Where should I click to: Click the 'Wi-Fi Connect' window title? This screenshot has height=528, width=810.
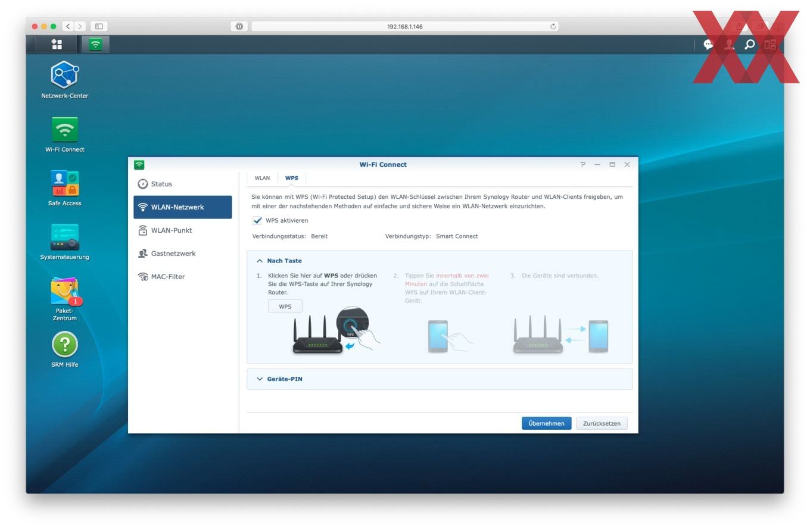[x=383, y=165]
